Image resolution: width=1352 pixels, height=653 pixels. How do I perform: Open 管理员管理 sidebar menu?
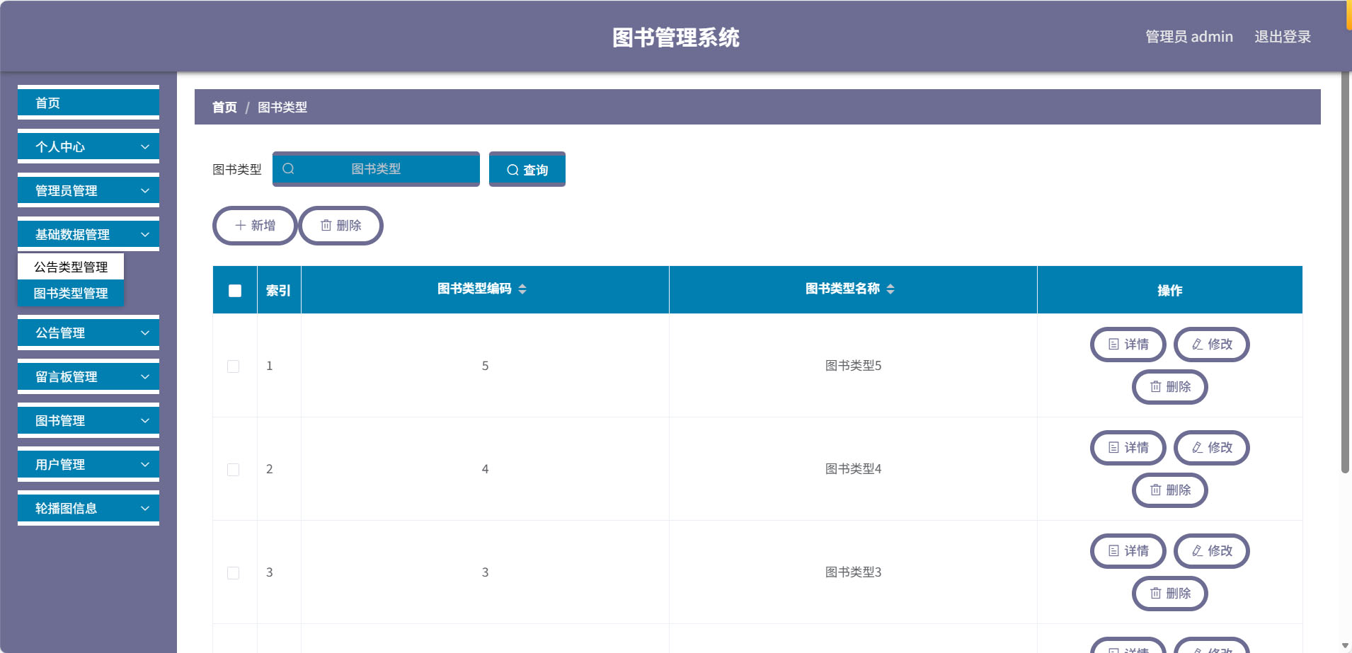pyautogui.click(x=88, y=191)
